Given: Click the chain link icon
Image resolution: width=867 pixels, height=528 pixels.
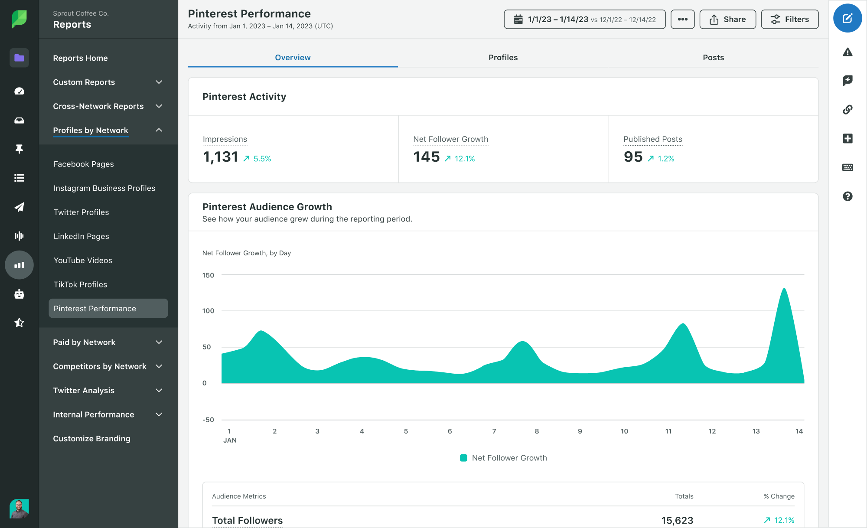Looking at the screenshot, I should coord(847,109).
